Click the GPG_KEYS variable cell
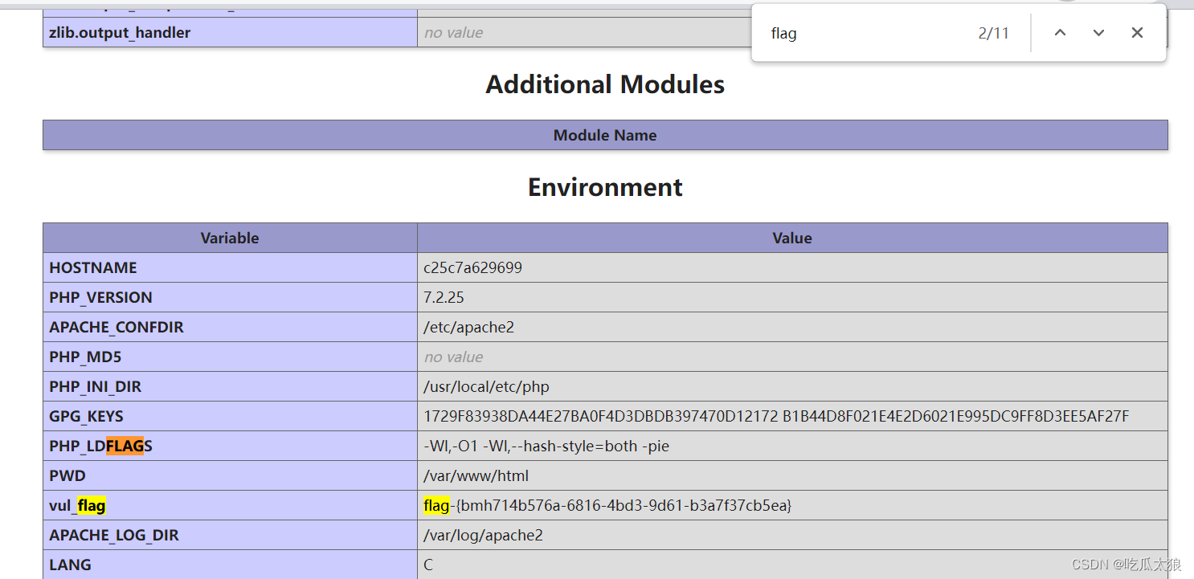Image resolution: width=1194 pixels, height=579 pixels. (230, 416)
